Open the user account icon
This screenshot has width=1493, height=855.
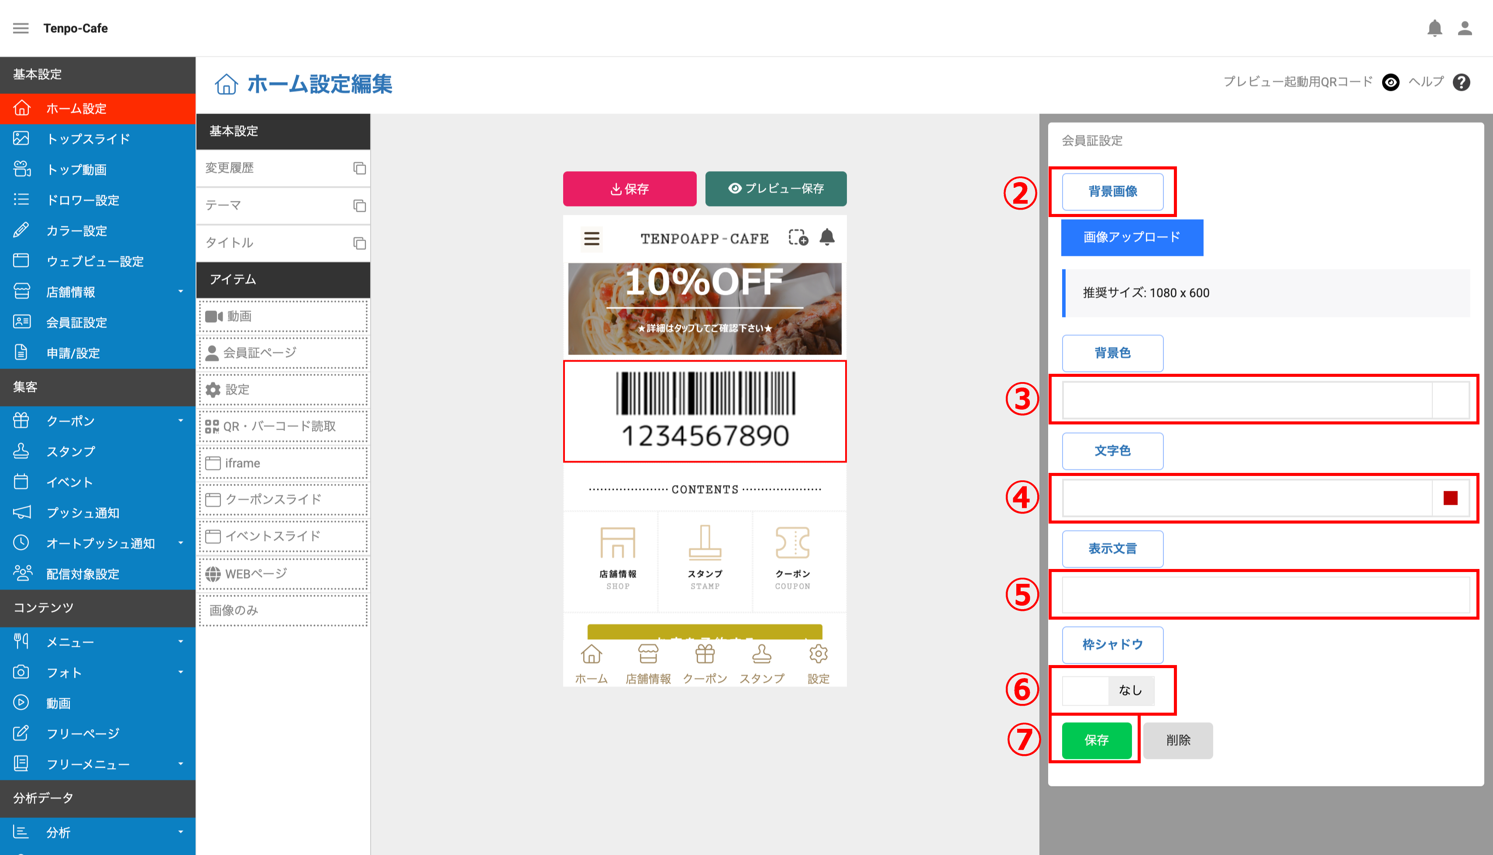click(1465, 28)
